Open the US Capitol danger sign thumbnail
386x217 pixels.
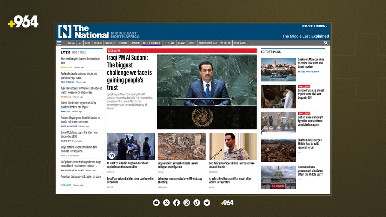(278, 177)
